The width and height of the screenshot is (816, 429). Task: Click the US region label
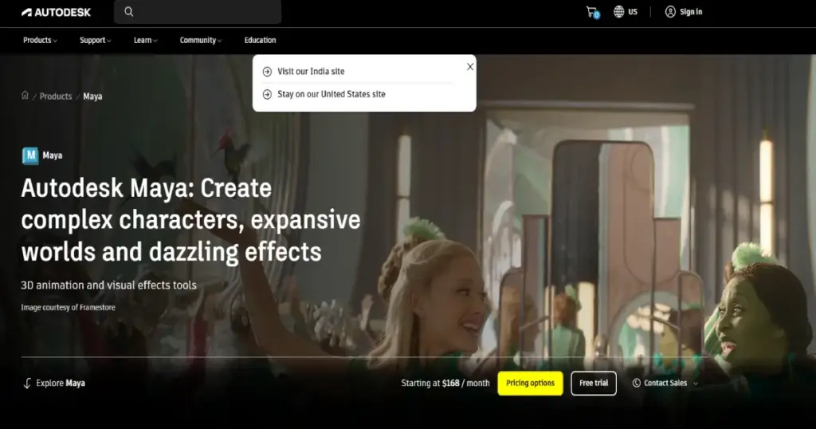point(633,11)
